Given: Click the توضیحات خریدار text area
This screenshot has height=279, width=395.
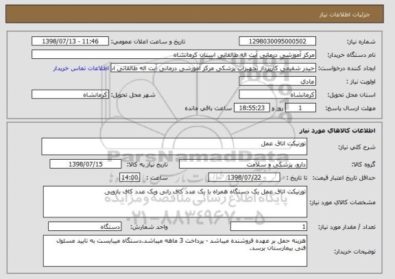Looking at the screenshot, I should 175,251.
